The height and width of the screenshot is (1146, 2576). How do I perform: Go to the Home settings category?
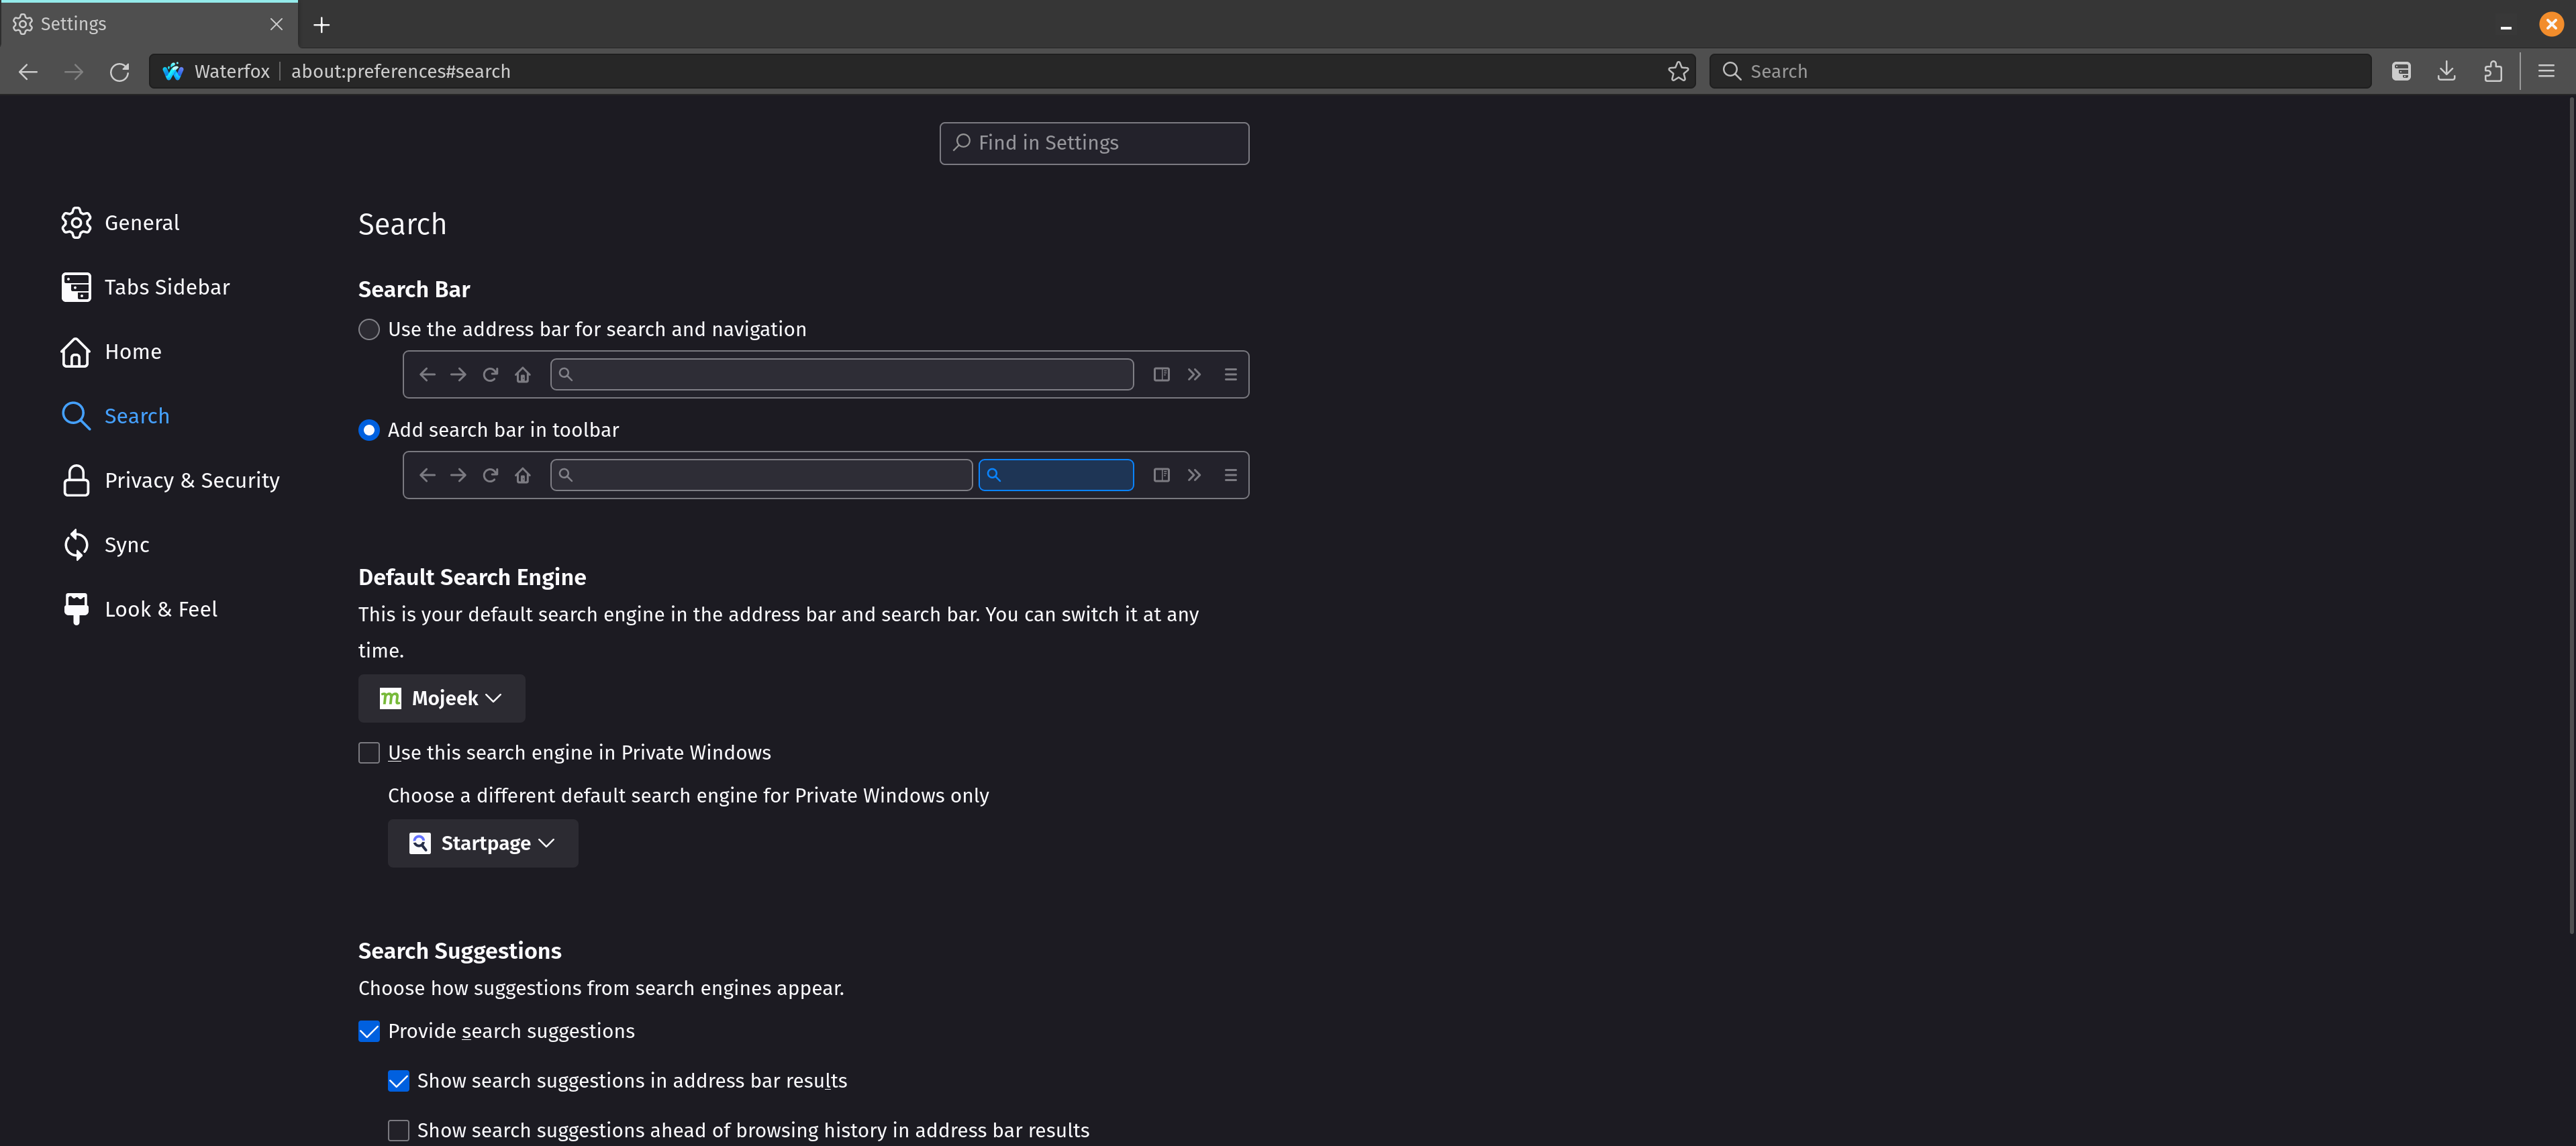coord(133,352)
